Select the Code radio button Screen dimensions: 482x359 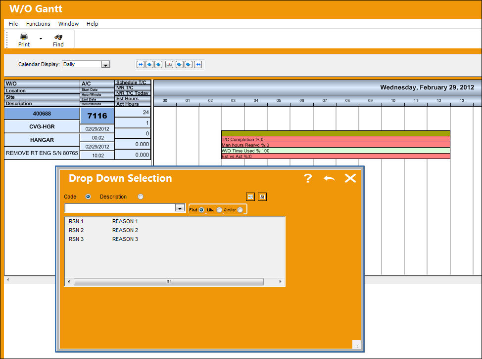[x=88, y=197]
